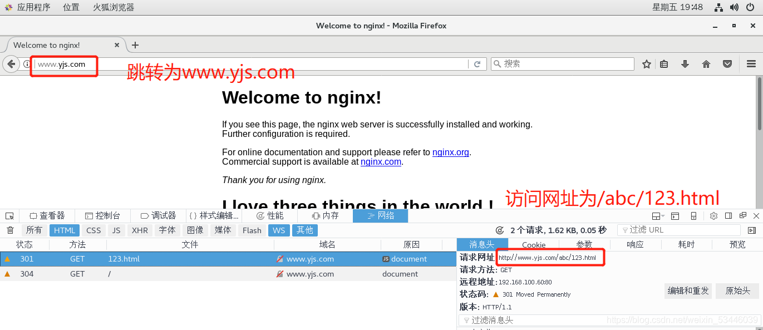Open the split console dropdown icon

click(x=658, y=216)
